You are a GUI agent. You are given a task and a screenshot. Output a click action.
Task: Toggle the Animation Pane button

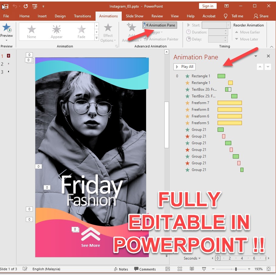click(x=160, y=25)
